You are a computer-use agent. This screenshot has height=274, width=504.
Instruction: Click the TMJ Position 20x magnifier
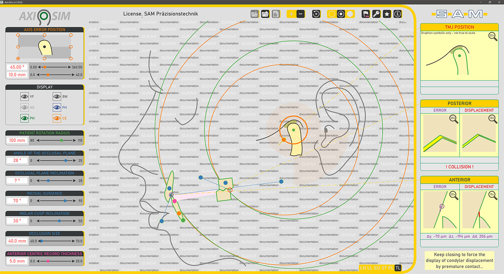[493, 36]
